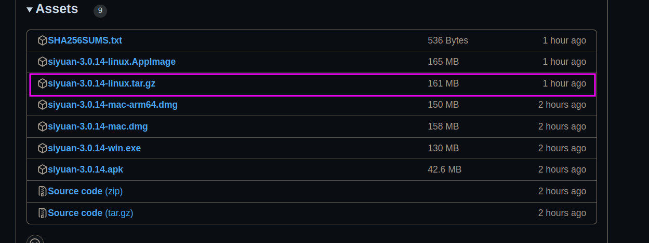This screenshot has height=243, width=649.
Task: Download the siyuan-3.0.14.apk Android package
Action: click(85, 169)
